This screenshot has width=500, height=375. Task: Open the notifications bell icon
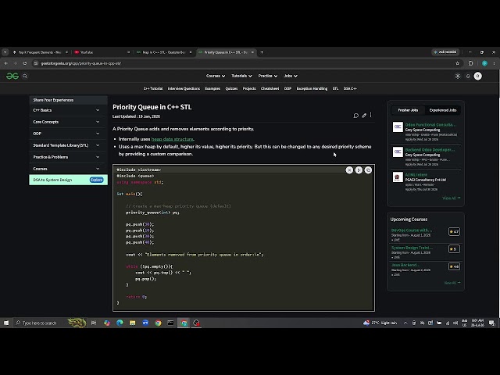(x=468, y=77)
